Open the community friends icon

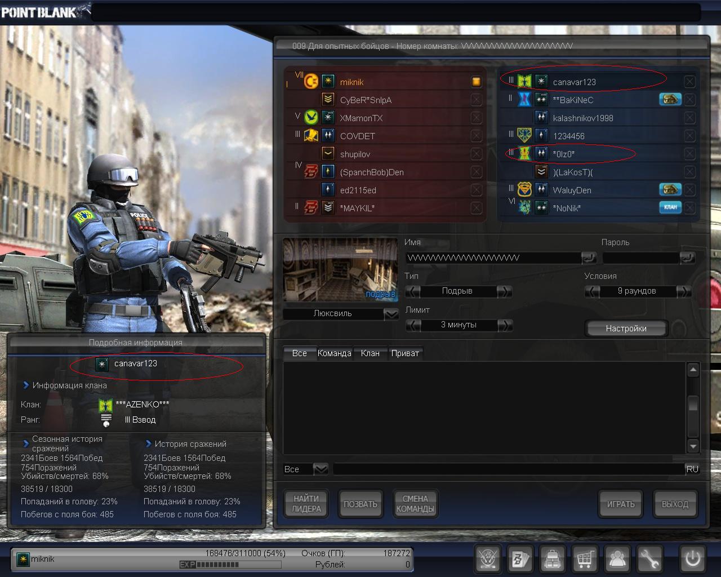618,559
